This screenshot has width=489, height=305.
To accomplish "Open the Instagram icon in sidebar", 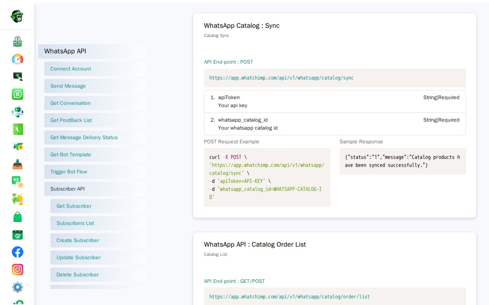I will pos(18,270).
